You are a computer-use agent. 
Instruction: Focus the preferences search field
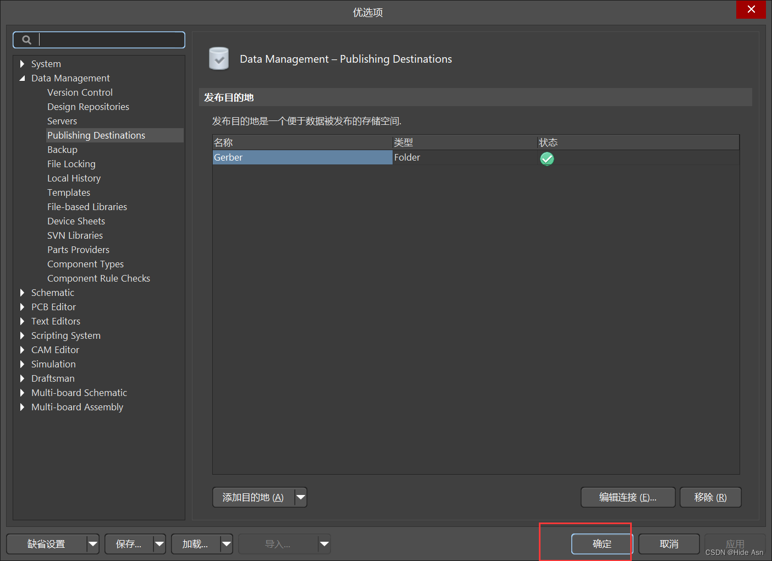coord(99,40)
